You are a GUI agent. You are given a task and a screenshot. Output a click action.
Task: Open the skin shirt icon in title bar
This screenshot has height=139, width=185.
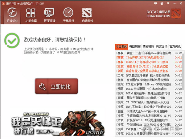point(162,3)
